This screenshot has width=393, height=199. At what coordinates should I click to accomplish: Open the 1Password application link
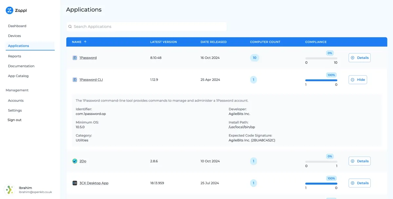(x=87, y=58)
